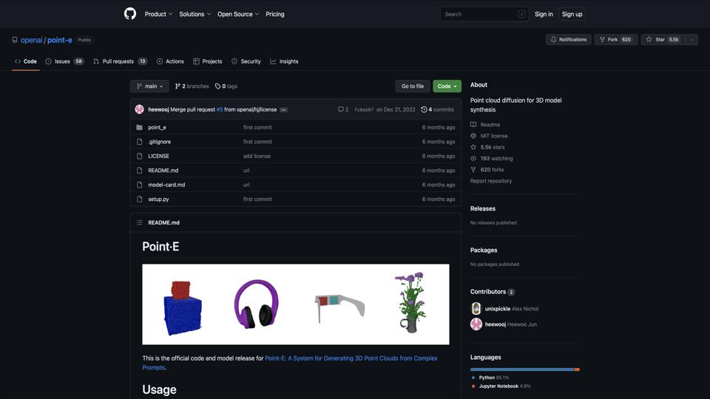Viewport: 710px width, 399px height.
Task: Star the point-e repository
Action: (x=661, y=40)
